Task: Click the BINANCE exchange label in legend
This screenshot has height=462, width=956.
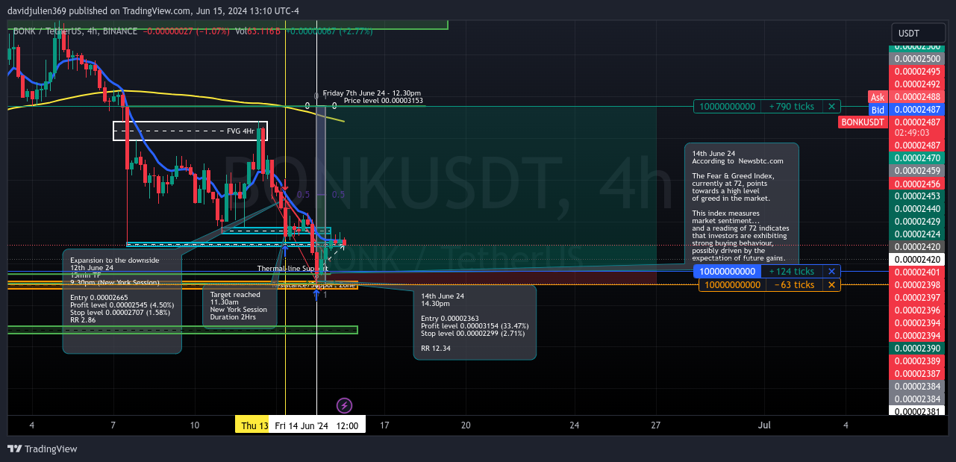Action: (119, 31)
